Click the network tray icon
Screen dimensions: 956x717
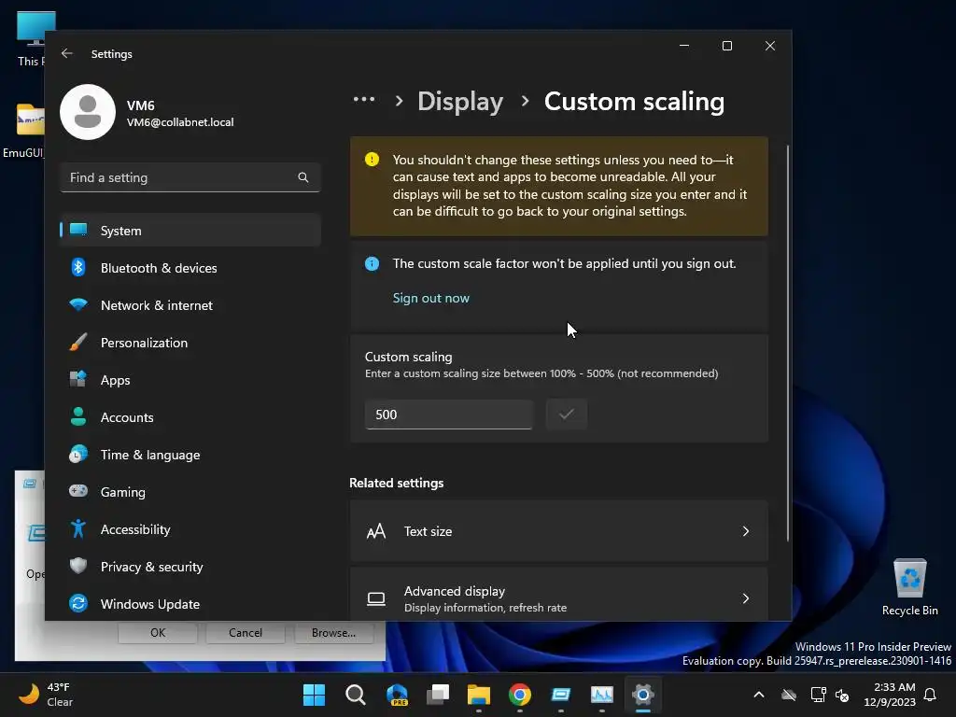[x=818, y=695]
